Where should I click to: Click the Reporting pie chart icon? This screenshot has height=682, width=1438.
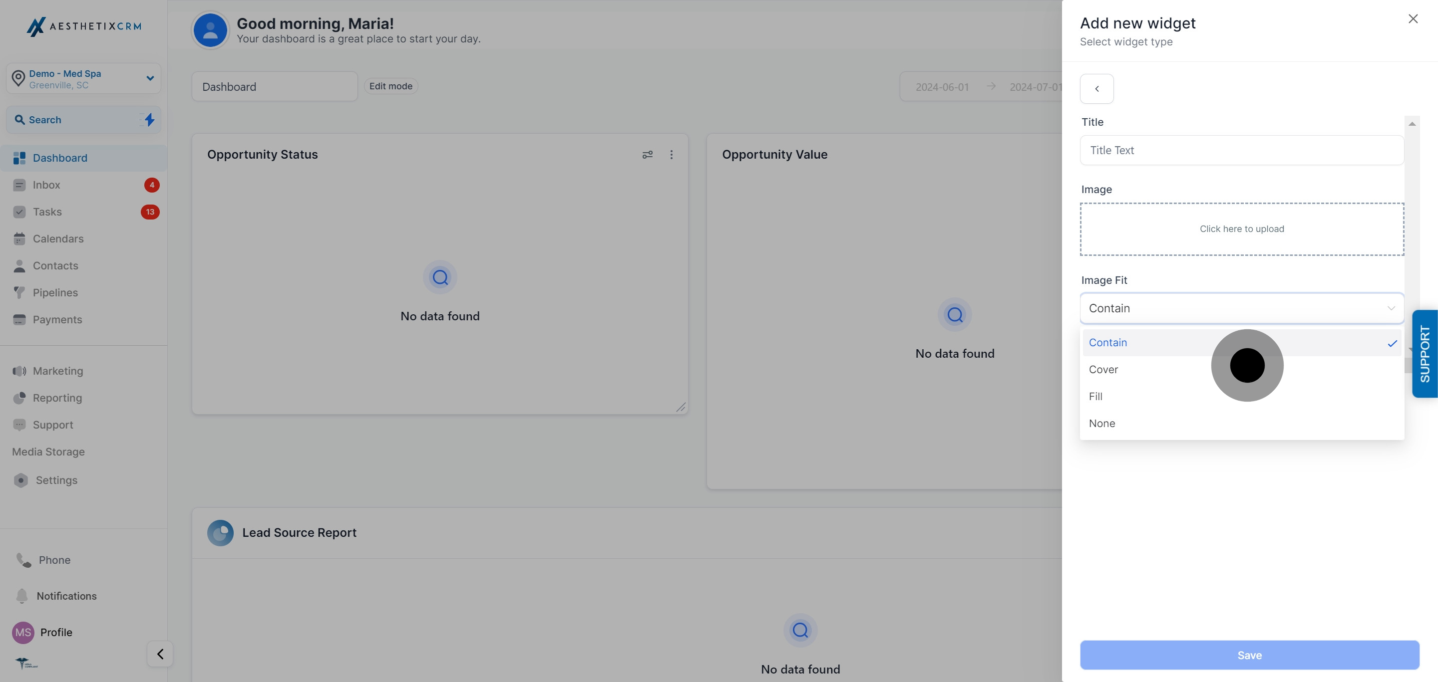19,398
